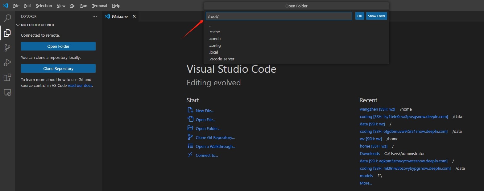
Task: Open the Edit menu
Action: coord(27,6)
